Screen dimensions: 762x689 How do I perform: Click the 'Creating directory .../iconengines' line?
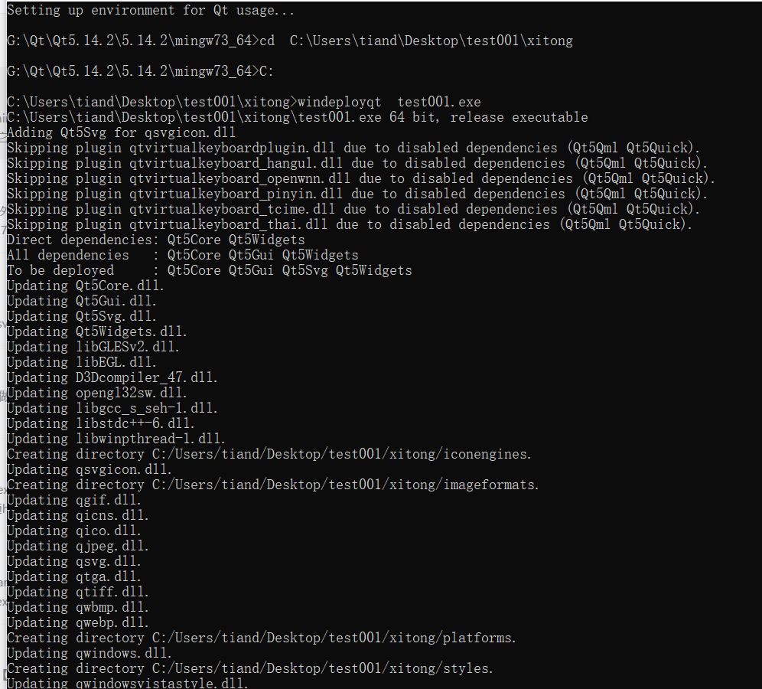(269, 454)
